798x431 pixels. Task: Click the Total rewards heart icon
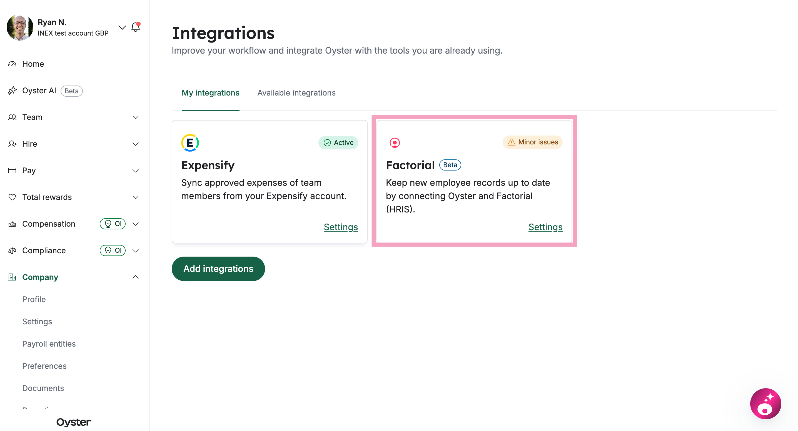[x=12, y=197]
